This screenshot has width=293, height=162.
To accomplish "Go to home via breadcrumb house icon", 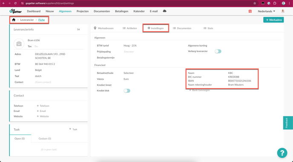I will pos(14,20).
